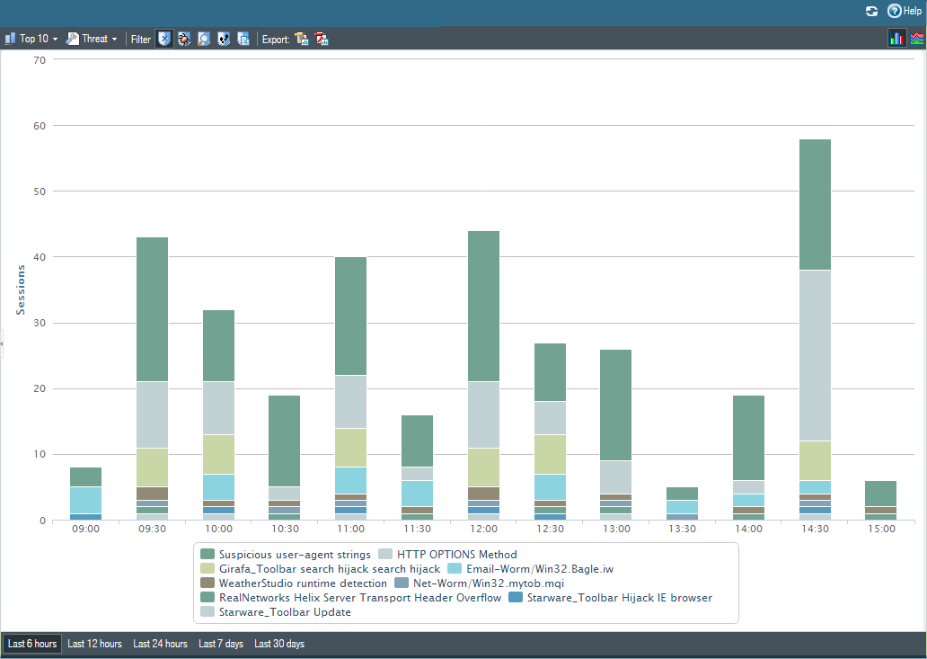Click the shield filter icon

point(164,39)
